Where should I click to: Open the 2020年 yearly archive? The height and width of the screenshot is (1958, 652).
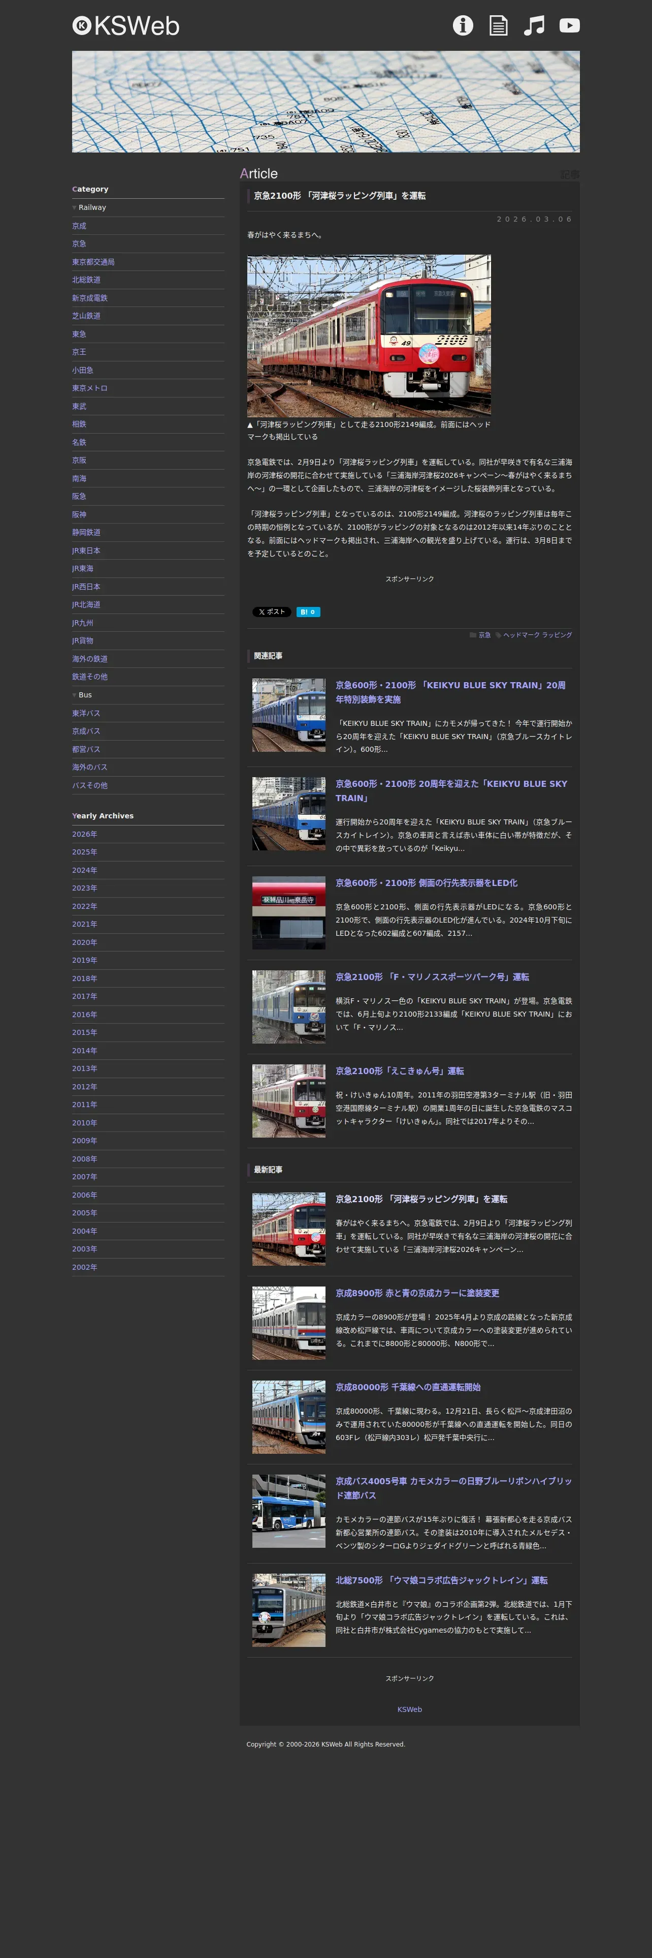coord(85,942)
